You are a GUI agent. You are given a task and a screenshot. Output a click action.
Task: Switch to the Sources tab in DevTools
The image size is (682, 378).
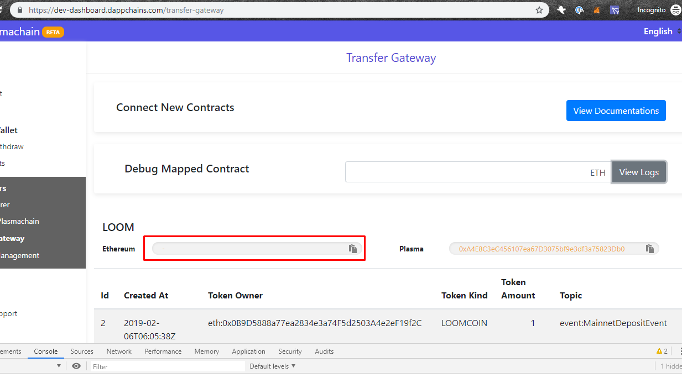point(81,351)
